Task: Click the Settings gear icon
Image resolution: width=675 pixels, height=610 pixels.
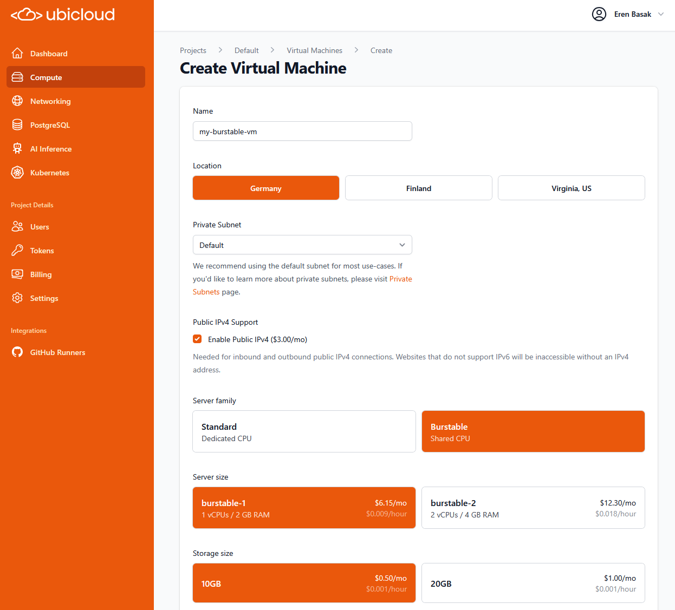Action: [17, 298]
